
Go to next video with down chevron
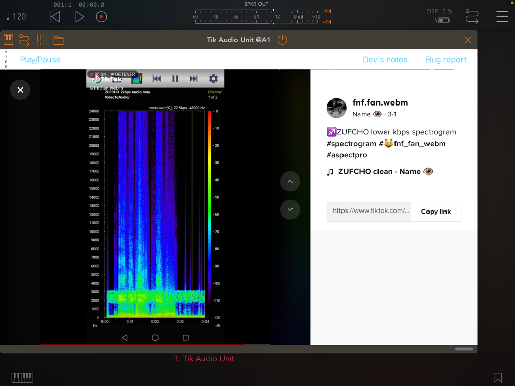pyautogui.click(x=290, y=209)
